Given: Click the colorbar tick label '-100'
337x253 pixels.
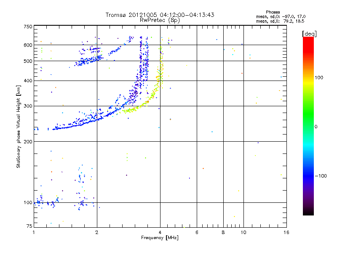Looking at the screenshot, I should pos(321,176).
